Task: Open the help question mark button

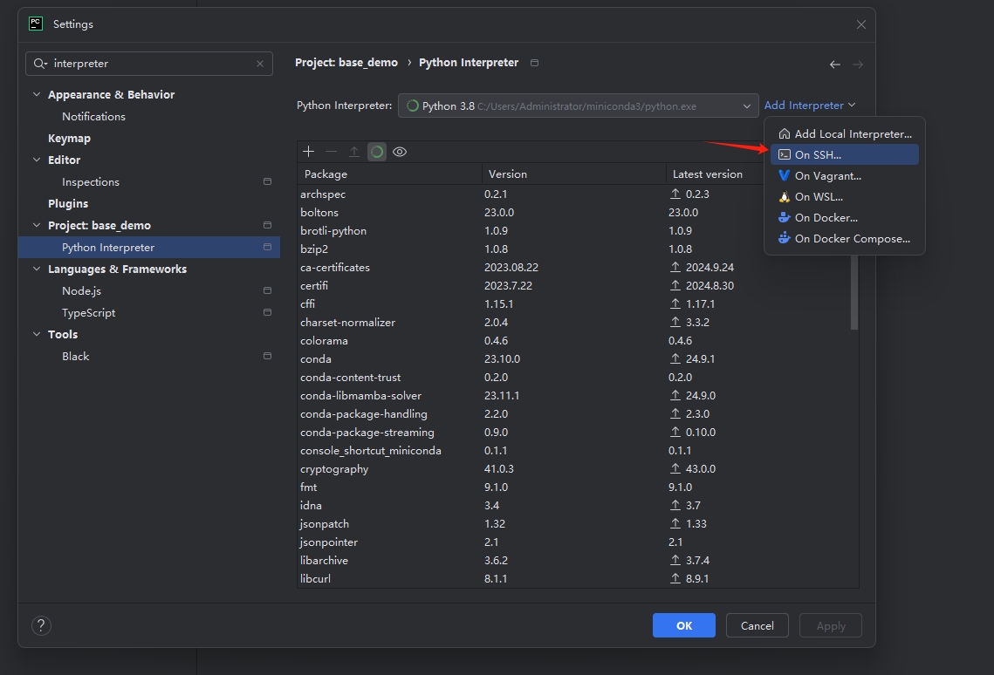Action: [x=41, y=625]
